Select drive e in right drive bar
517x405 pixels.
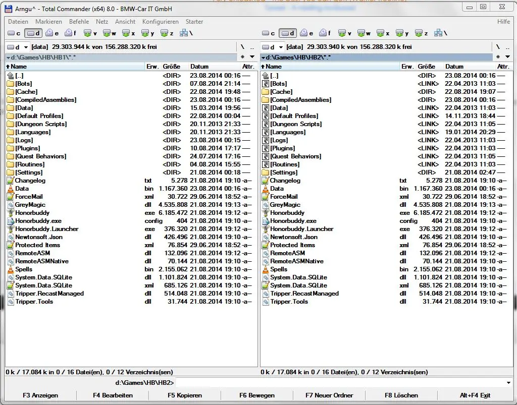306,33
